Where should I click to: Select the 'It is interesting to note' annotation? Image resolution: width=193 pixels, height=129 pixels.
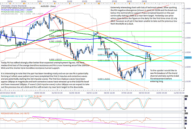[x=45, y=80]
